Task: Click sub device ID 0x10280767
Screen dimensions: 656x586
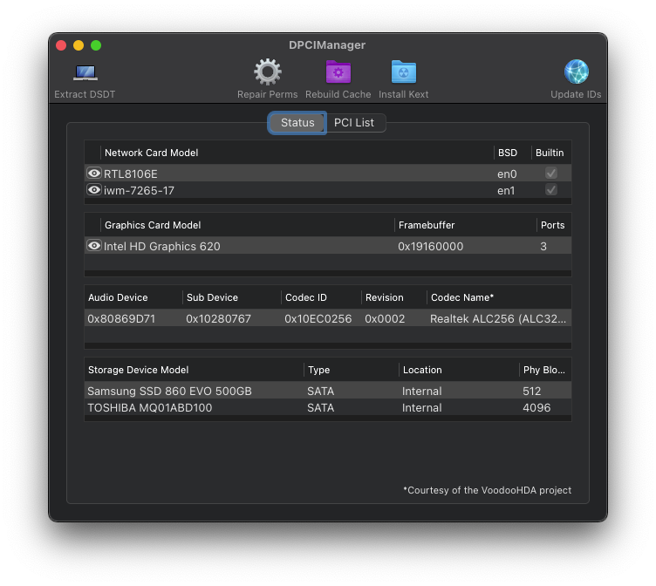Action: click(x=218, y=318)
